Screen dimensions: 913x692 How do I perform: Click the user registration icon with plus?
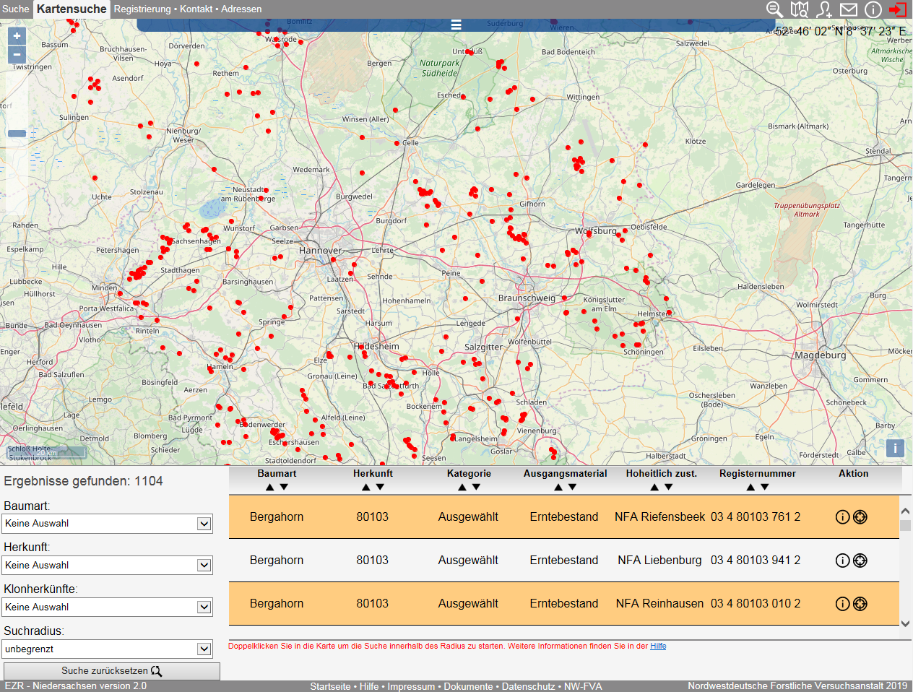824,9
